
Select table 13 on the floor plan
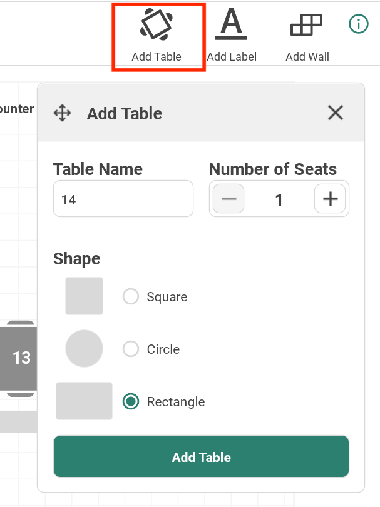click(x=18, y=359)
